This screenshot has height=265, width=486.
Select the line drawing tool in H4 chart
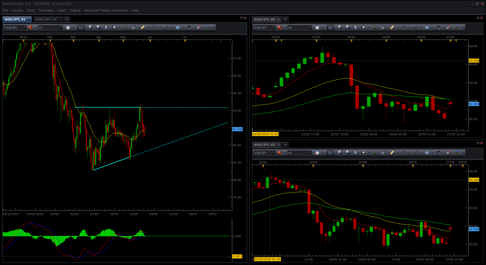click(x=415, y=28)
